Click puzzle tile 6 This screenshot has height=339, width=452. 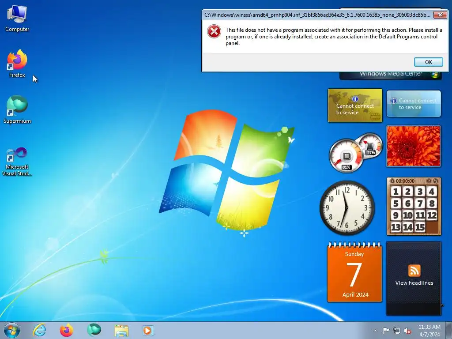(x=408, y=203)
